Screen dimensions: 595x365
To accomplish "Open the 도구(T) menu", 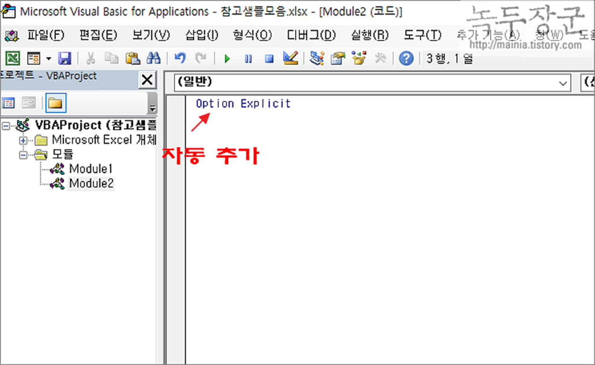I will 423,35.
